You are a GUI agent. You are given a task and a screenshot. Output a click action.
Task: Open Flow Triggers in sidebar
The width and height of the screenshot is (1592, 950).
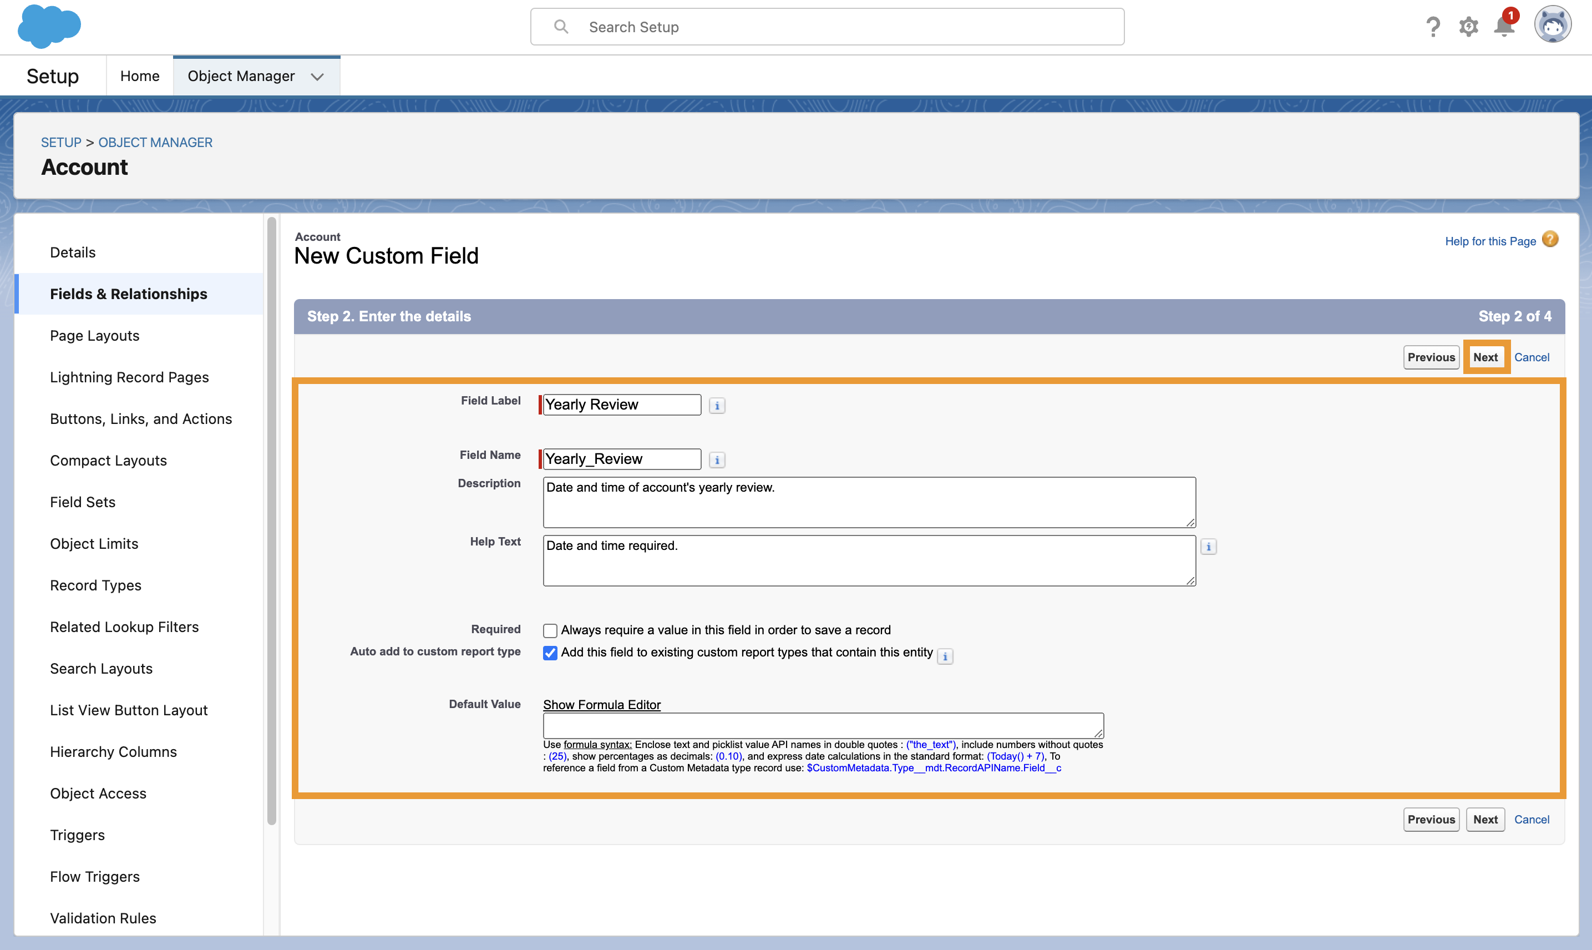coord(95,876)
